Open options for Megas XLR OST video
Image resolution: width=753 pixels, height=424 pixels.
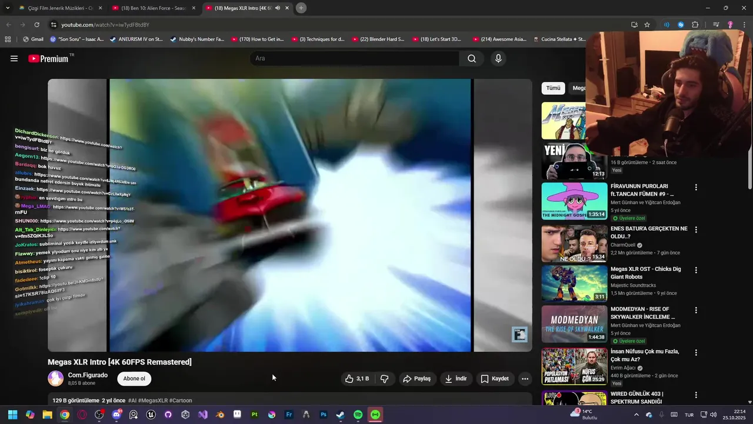pos(696,270)
